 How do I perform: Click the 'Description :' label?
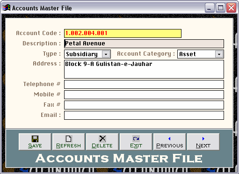pos(42,43)
